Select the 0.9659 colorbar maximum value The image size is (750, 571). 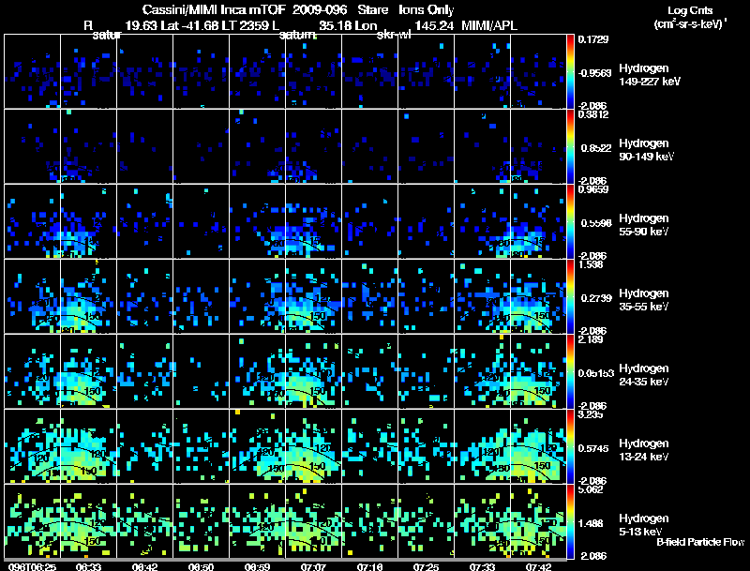593,189
